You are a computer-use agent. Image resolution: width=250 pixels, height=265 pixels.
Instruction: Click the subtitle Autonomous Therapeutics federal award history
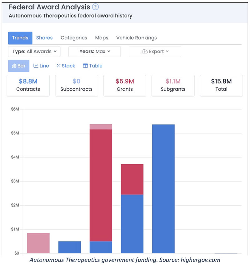click(x=71, y=16)
